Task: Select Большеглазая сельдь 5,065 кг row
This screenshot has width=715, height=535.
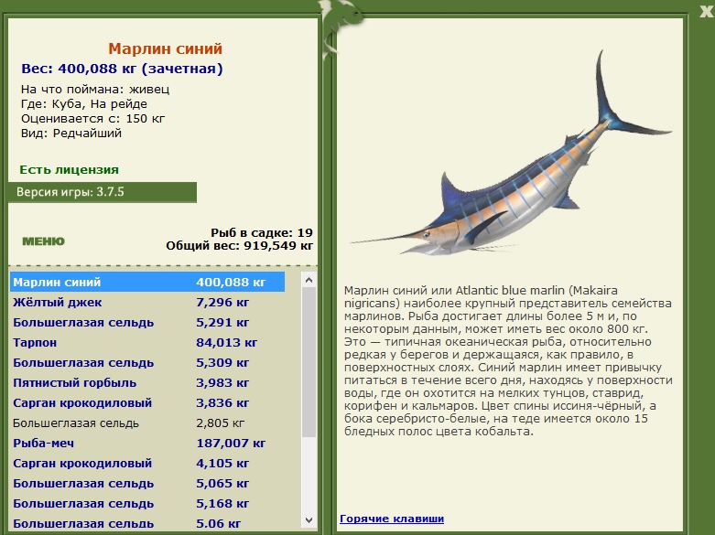Action: coord(147,483)
